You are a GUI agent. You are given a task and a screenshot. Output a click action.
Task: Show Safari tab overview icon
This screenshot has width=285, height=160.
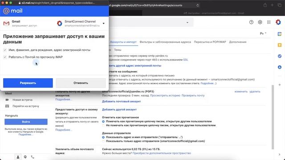coord(279,5)
